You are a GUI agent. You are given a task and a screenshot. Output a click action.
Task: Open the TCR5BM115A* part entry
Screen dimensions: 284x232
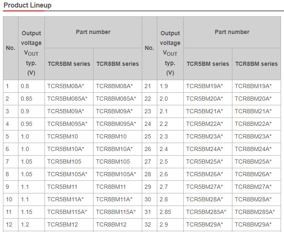(67, 212)
